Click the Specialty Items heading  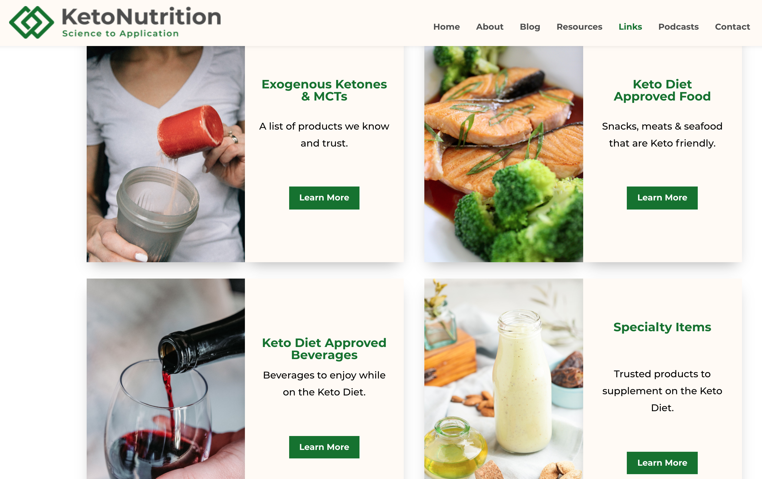662,327
